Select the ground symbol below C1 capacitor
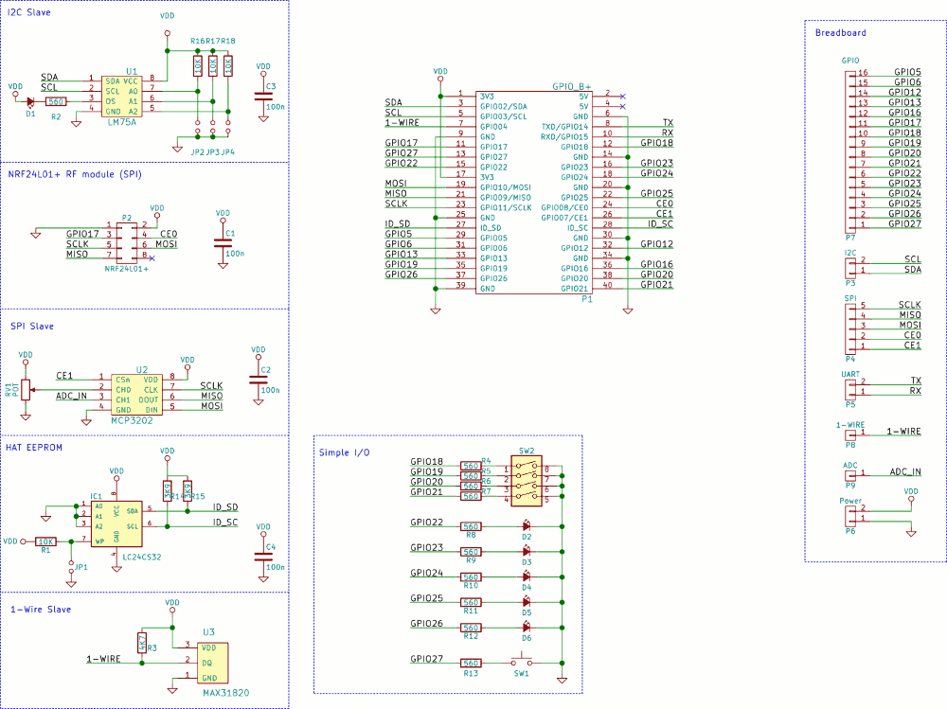The image size is (947, 709). (x=223, y=265)
